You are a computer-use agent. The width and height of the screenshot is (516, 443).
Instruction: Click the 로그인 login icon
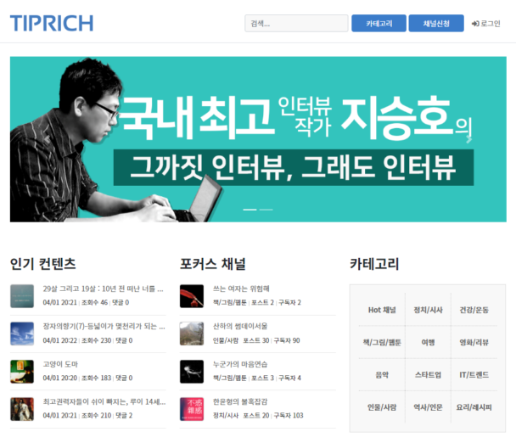[x=475, y=24]
